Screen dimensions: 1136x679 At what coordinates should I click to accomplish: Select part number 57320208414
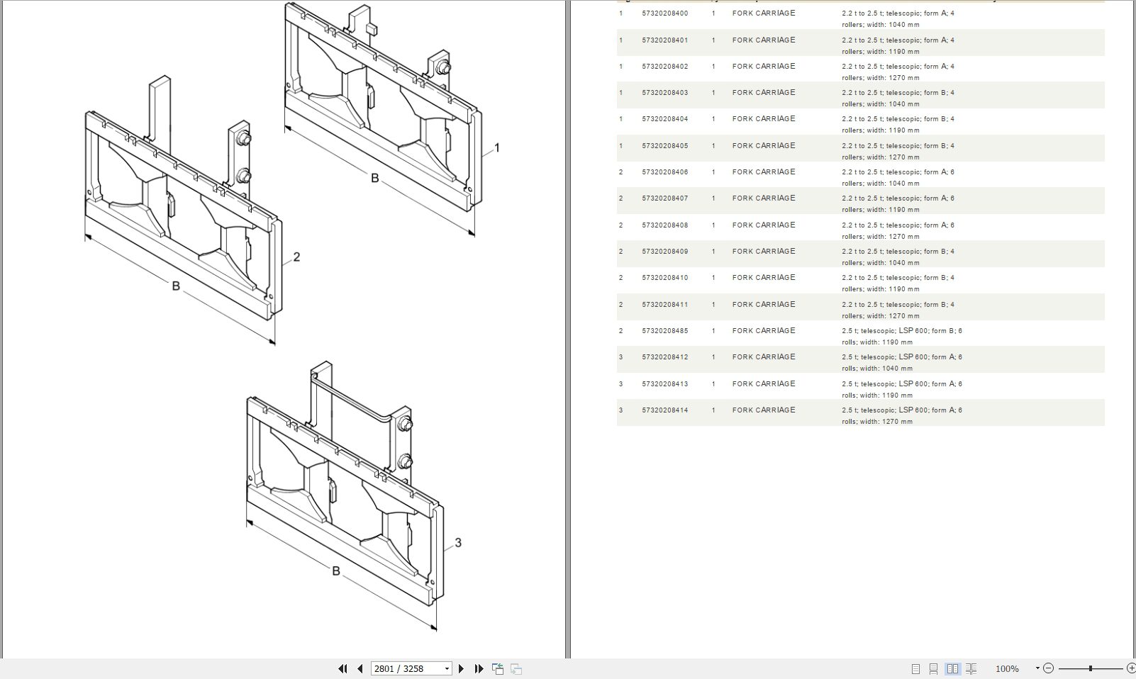click(x=664, y=410)
